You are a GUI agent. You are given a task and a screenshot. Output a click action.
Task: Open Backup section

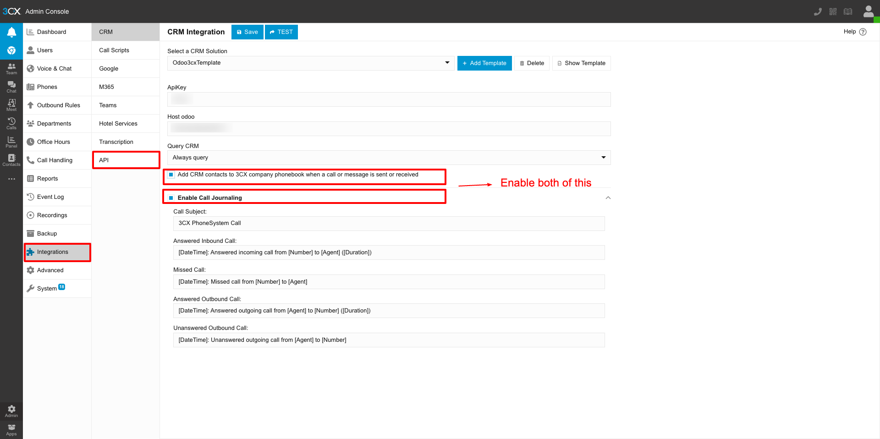tap(57, 234)
